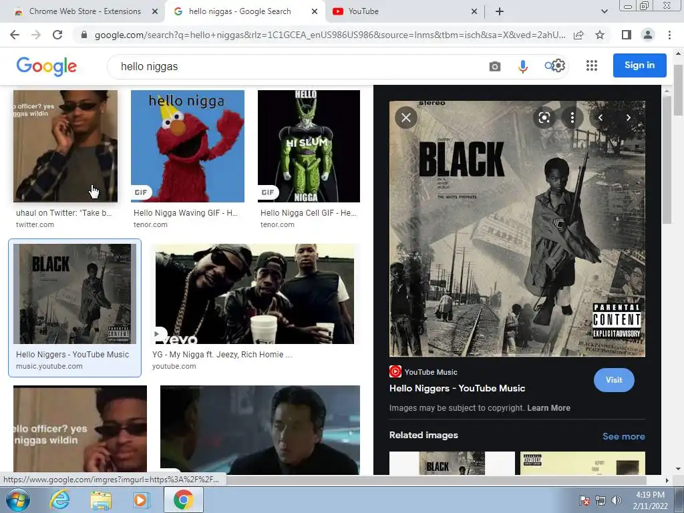Open the Chrome profile avatar
This screenshot has height=513, width=684.
(648, 35)
